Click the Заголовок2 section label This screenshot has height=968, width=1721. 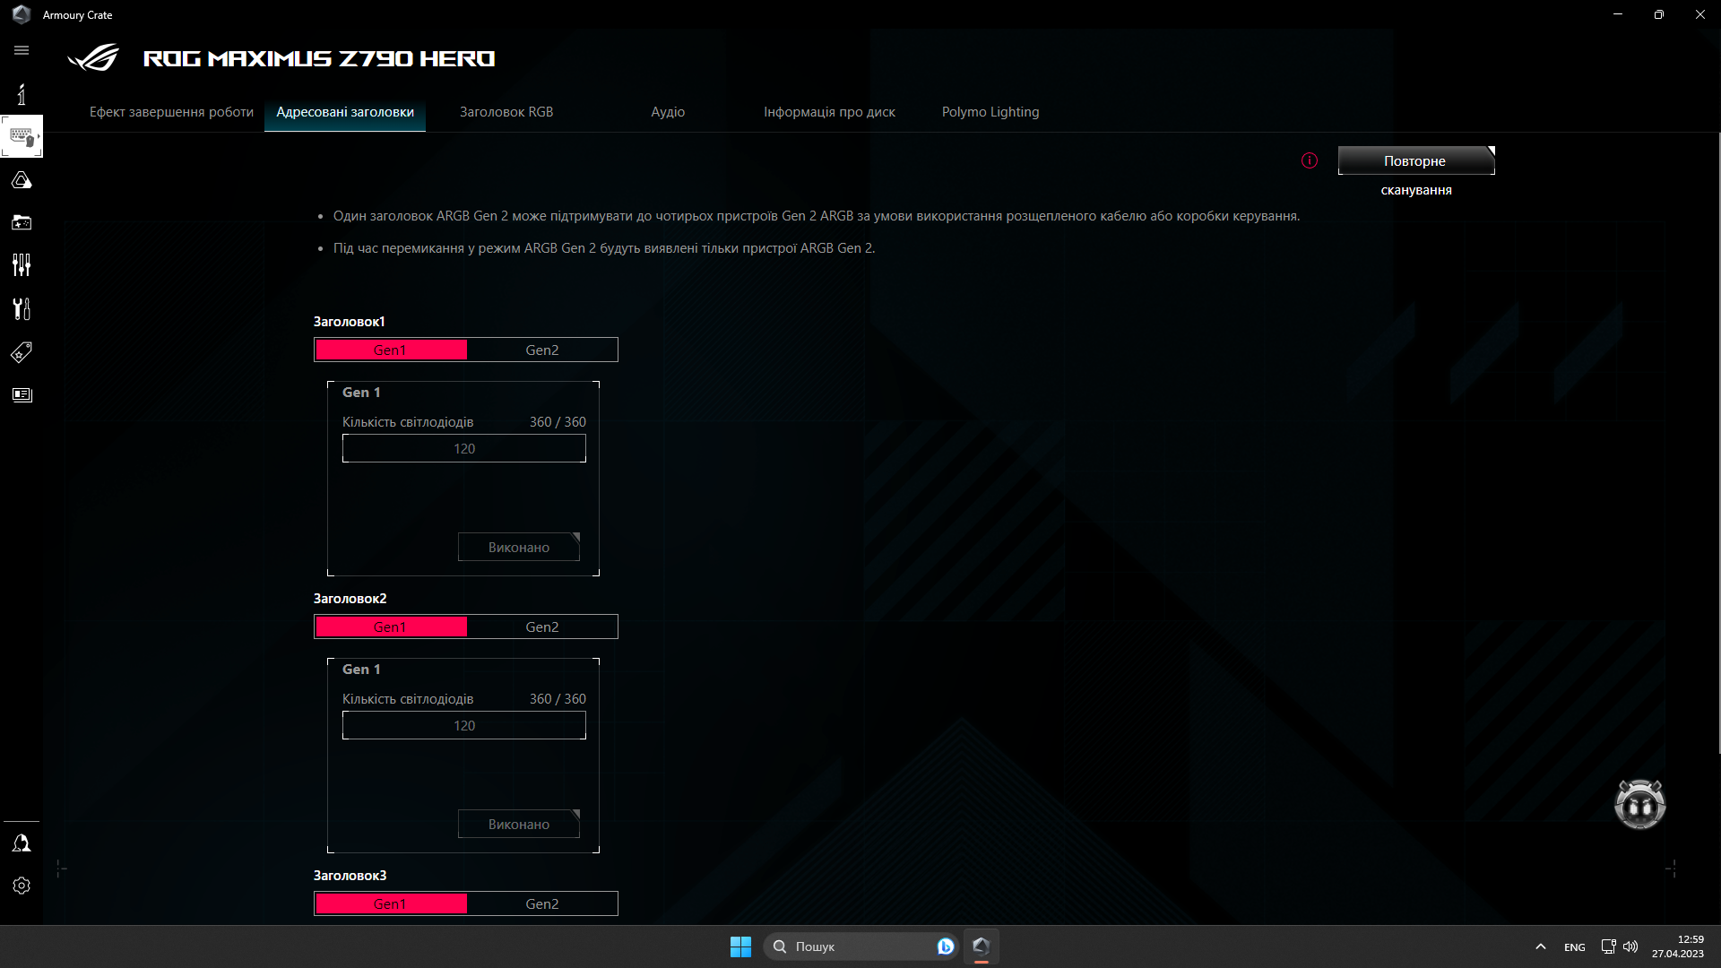(350, 599)
